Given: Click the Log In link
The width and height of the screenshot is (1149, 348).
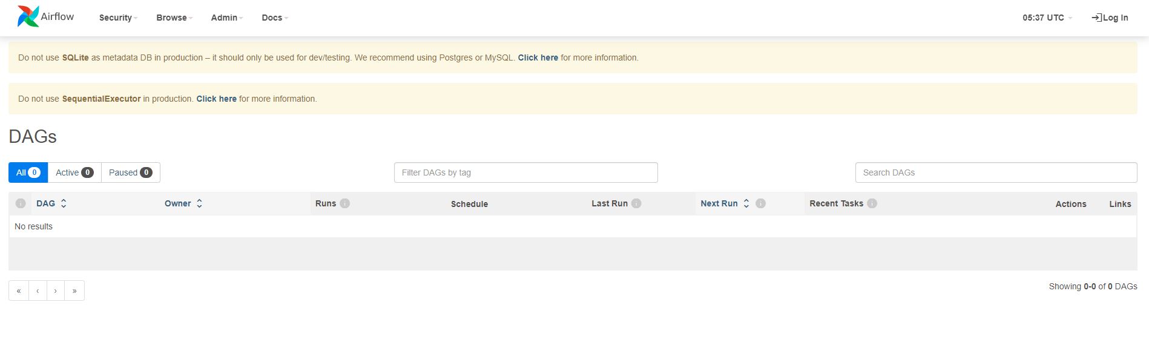Looking at the screenshot, I should 1110,18.
